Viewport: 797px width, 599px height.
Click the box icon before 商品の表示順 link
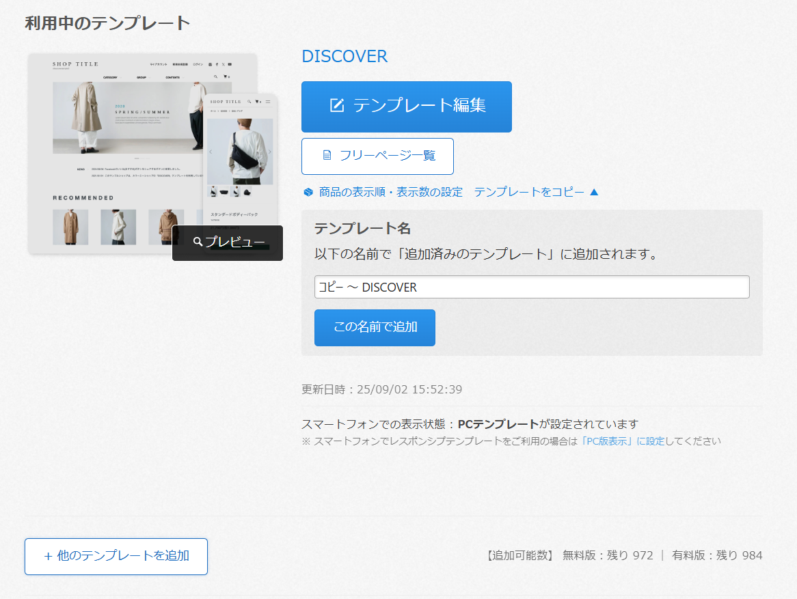pyautogui.click(x=308, y=193)
